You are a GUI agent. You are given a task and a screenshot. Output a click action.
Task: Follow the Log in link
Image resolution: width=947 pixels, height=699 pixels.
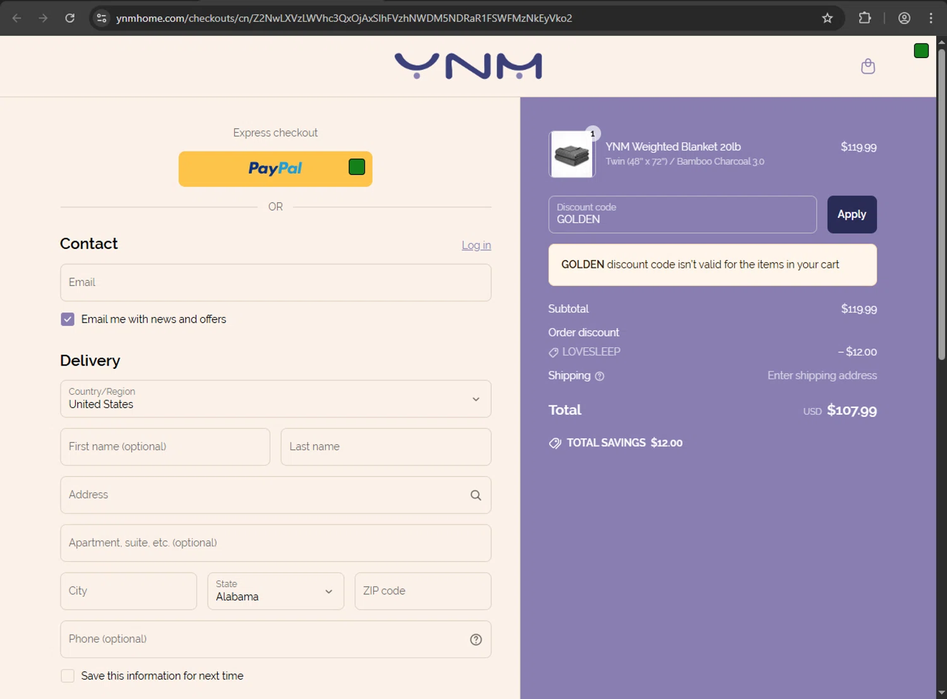476,246
